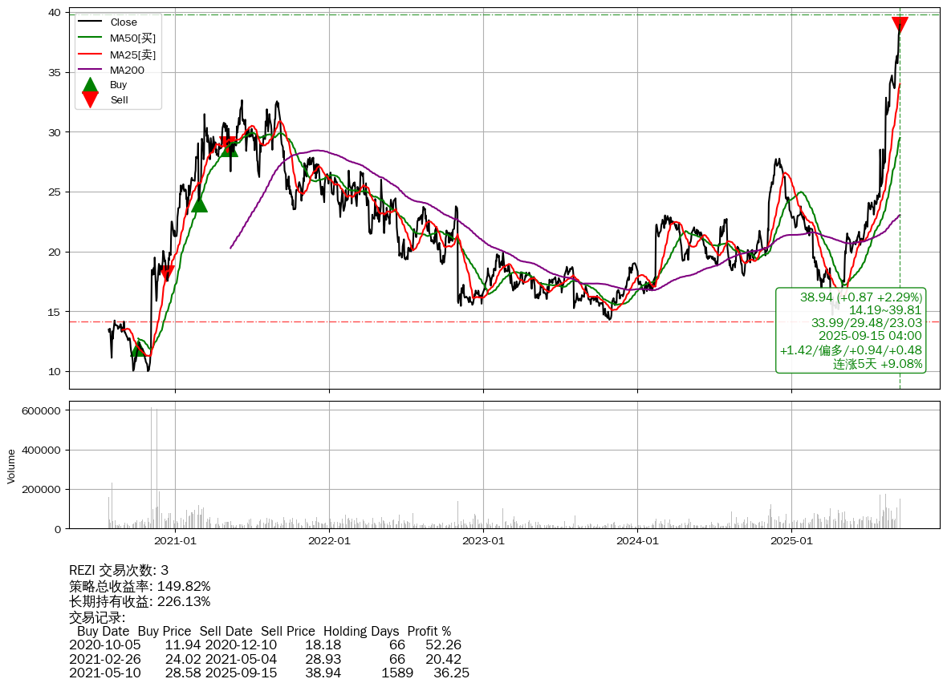Viewport: 947px width, 687px height.
Task: Click the red Sell triangle in the legend
Action: pos(91,99)
